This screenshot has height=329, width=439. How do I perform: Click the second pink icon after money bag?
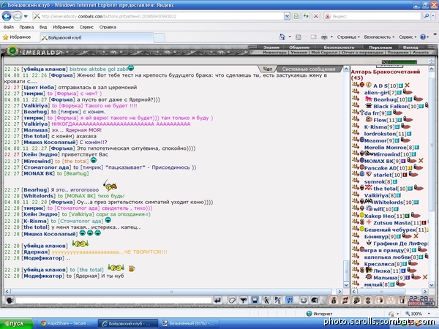tap(357, 300)
